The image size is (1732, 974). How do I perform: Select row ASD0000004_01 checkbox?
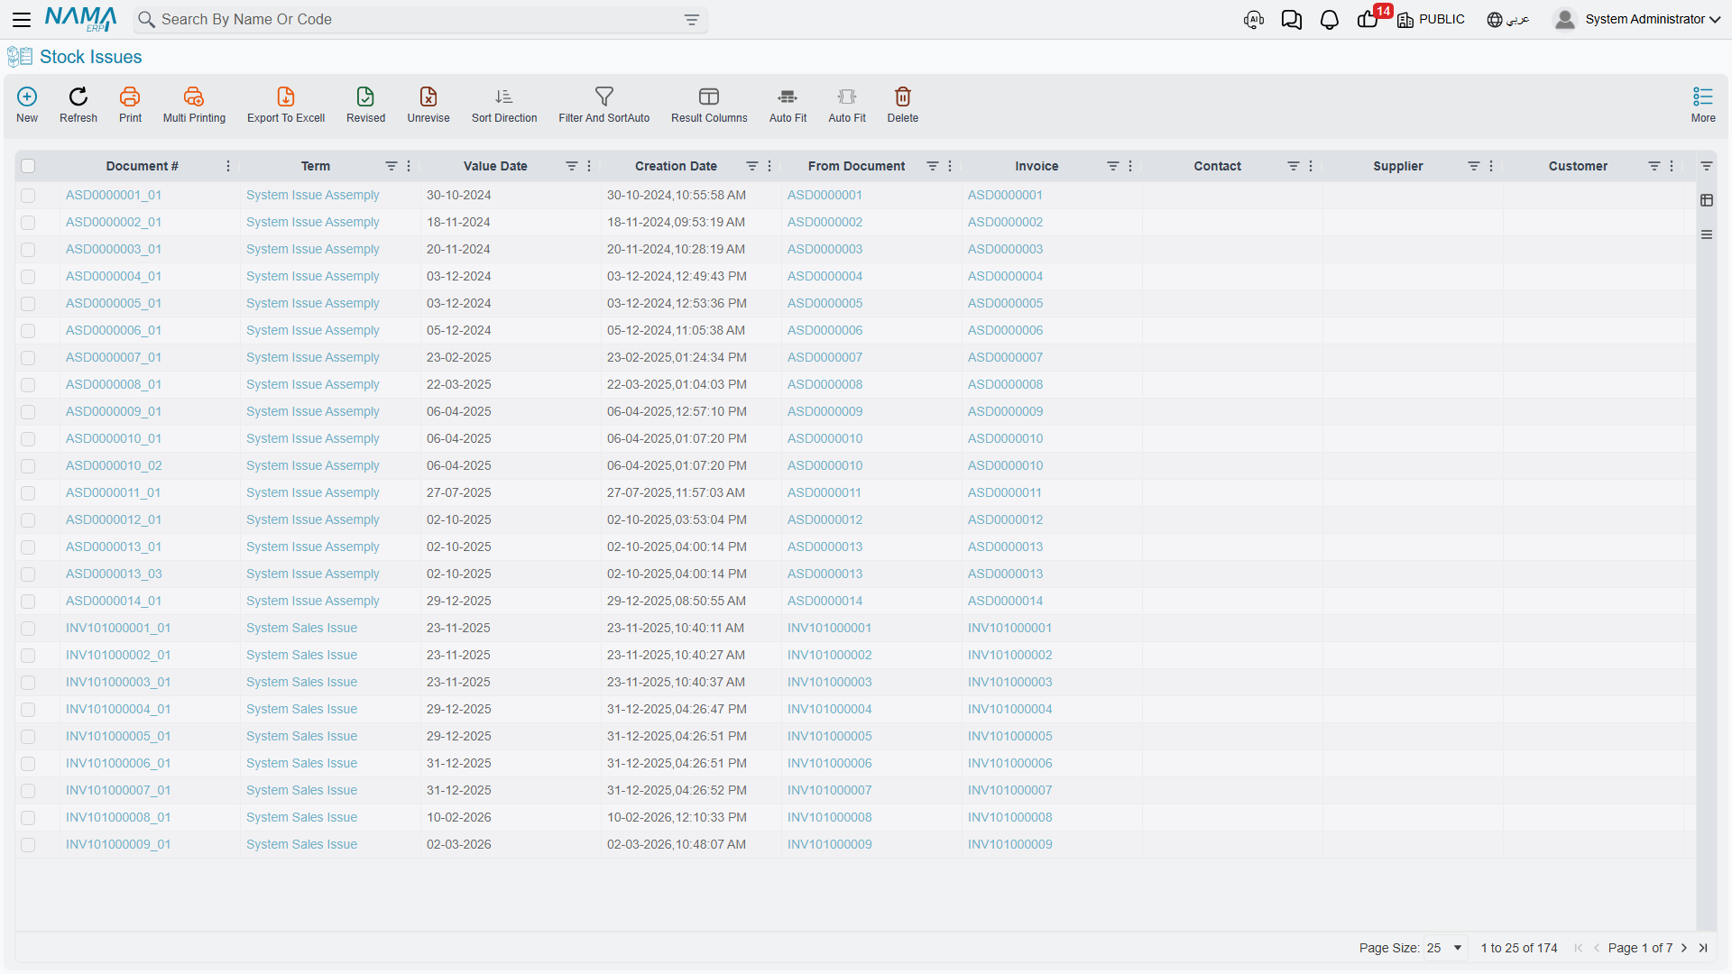[x=28, y=277]
